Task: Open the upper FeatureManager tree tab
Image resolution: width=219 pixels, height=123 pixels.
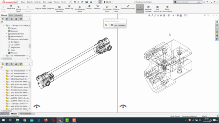Action: point(2,19)
